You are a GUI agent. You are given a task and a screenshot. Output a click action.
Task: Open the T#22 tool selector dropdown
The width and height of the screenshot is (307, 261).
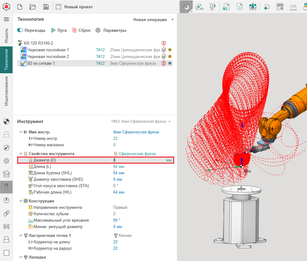(141, 121)
